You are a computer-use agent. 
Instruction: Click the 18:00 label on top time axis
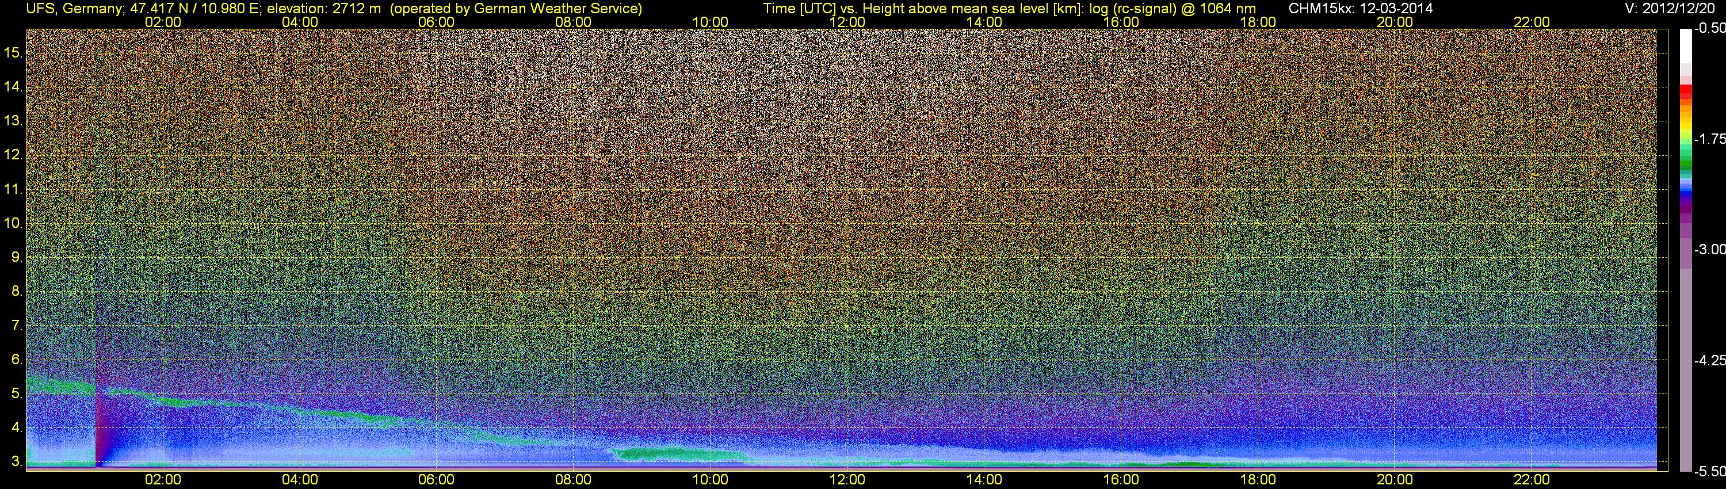pyautogui.click(x=1258, y=22)
